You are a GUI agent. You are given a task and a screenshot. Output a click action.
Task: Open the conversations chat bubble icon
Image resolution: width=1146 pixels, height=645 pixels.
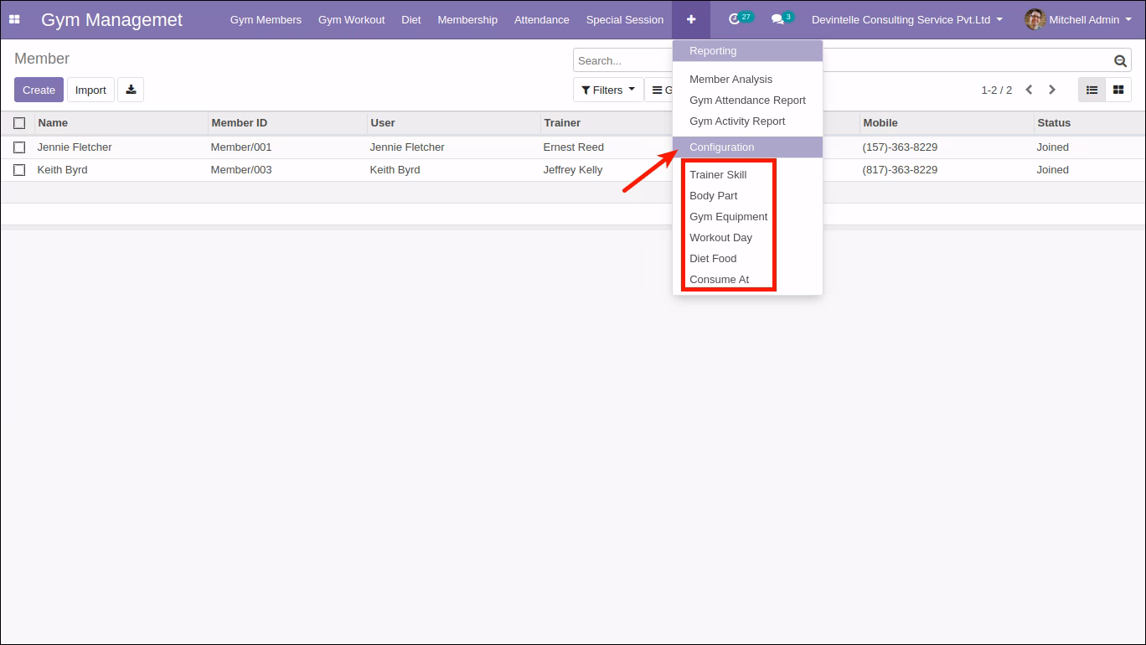777,19
